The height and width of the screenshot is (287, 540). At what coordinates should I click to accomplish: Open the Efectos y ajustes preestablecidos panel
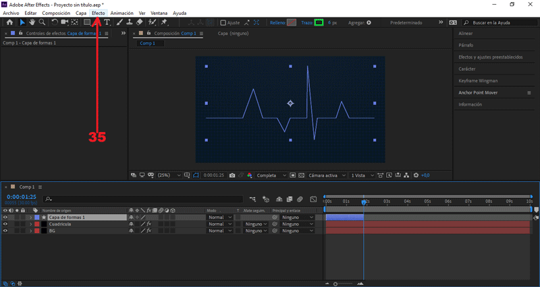(x=491, y=57)
